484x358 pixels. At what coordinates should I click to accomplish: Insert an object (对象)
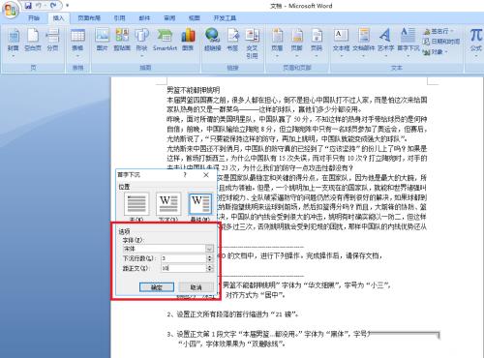(x=436, y=51)
